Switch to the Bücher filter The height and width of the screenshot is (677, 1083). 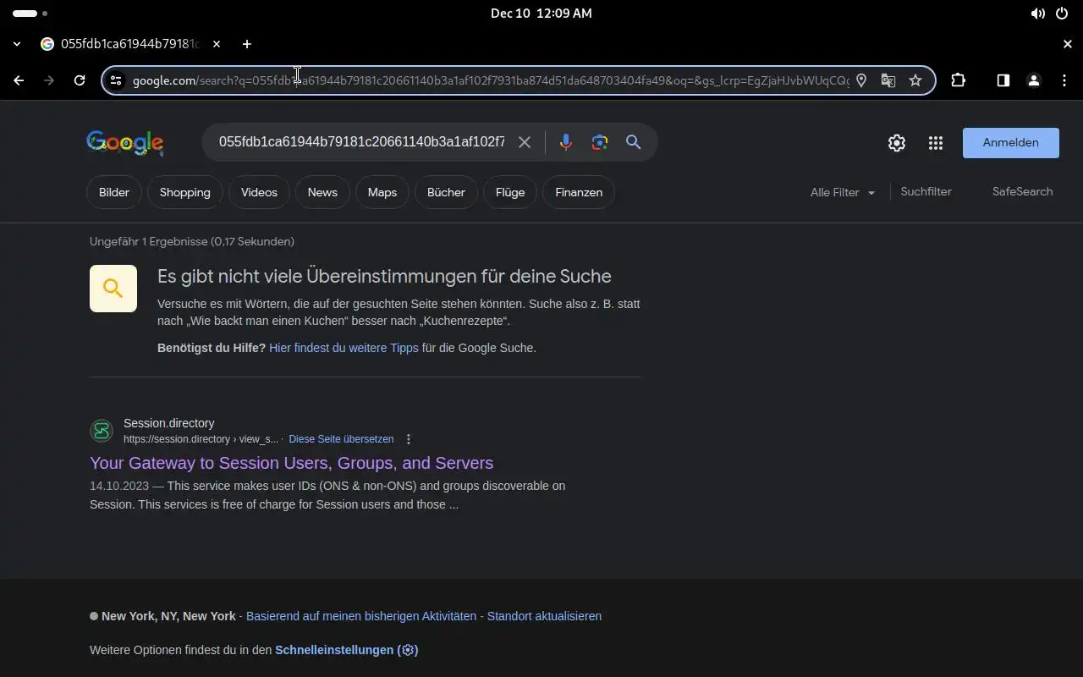(446, 192)
